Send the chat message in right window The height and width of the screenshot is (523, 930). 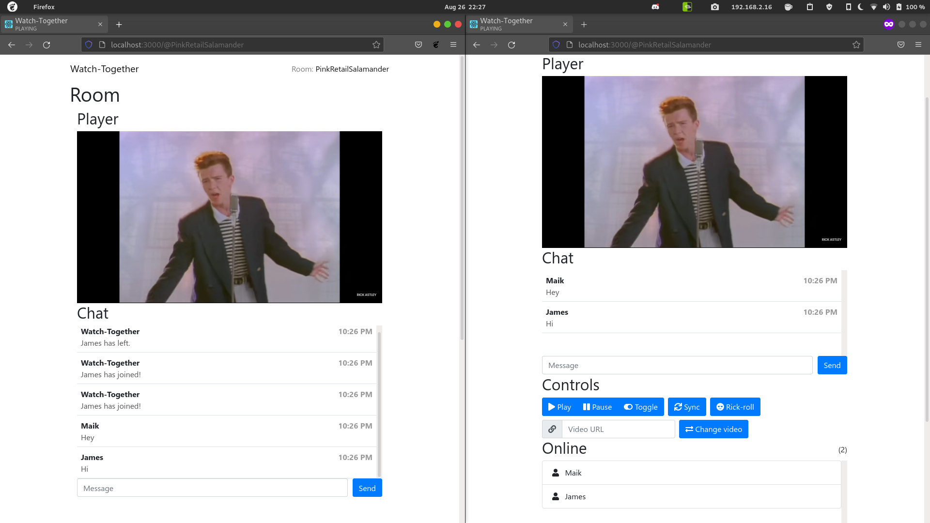tap(832, 365)
